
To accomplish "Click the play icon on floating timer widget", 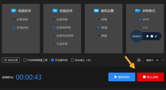I will (148, 36).
